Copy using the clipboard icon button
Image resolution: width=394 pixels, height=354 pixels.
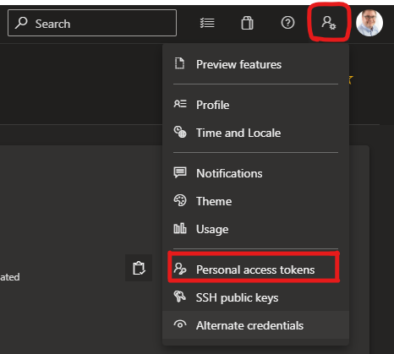pos(139,268)
